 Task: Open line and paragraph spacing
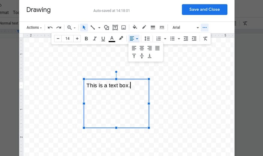coord(147,39)
